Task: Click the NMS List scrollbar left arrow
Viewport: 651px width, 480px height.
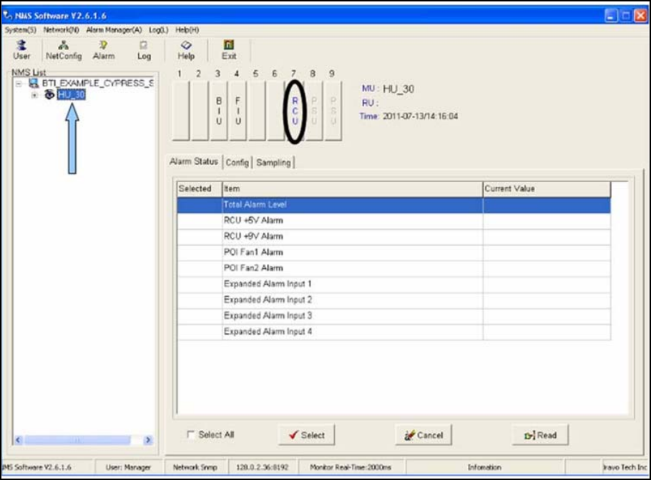Action: pyautogui.click(x=18, y=440)
